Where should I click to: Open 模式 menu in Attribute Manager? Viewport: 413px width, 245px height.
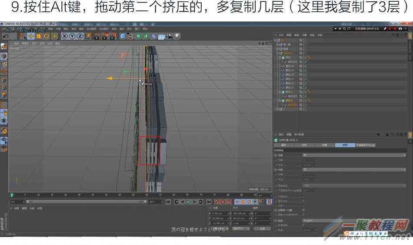tap(281, 134)
